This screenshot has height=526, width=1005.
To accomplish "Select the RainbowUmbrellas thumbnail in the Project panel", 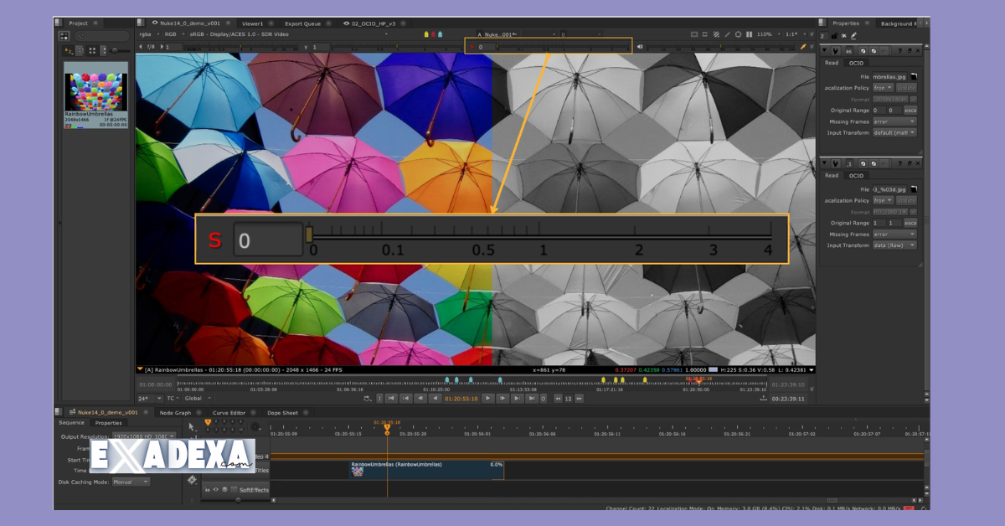I will click(x=95, y=86).
